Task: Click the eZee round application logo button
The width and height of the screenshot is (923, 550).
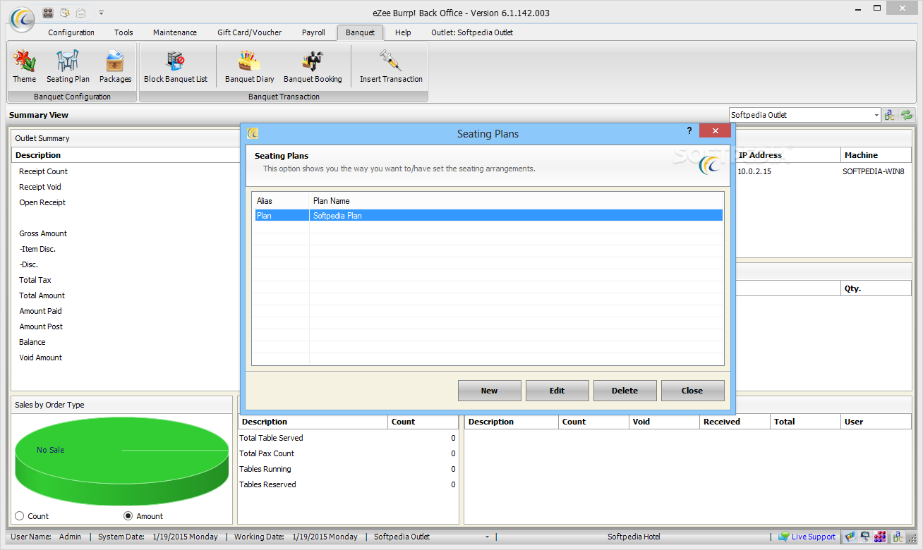Action: pyautogui.click(x=22, y=18)
